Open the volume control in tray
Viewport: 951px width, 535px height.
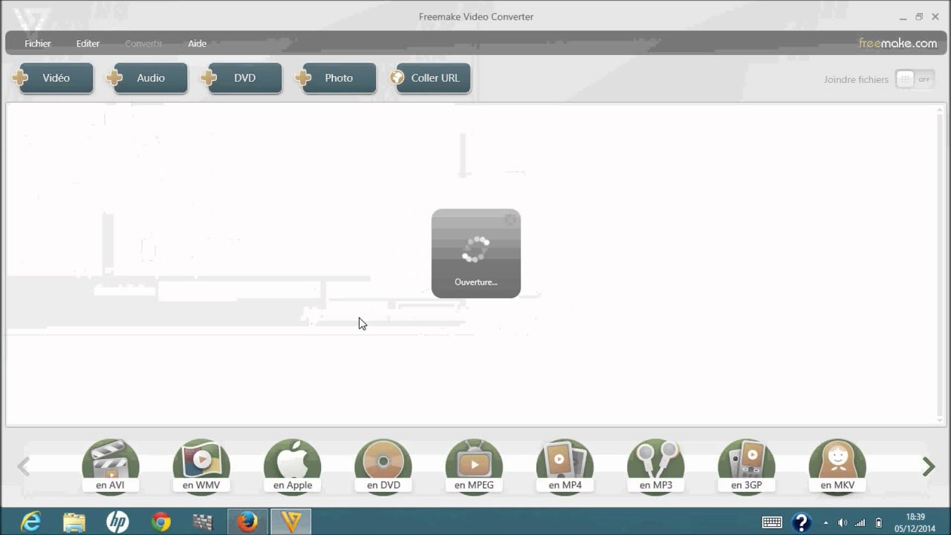click(x=843, y=522)
